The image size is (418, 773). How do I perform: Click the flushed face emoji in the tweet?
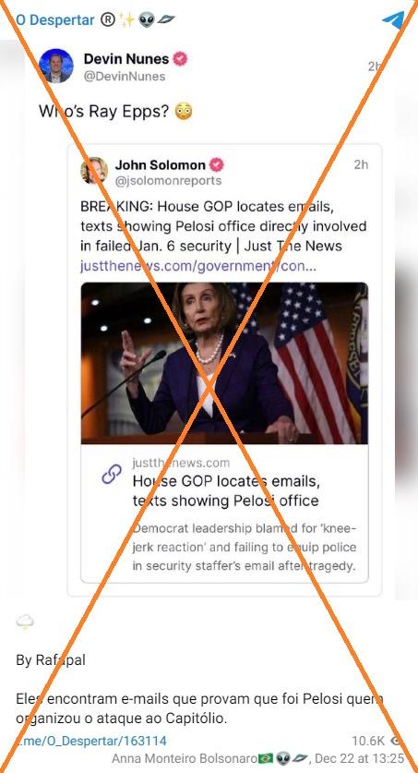pos(184,112)
